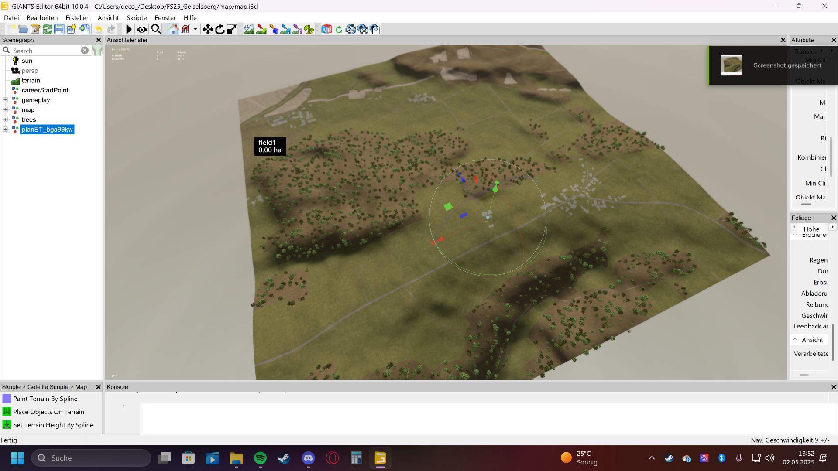The height and width of the screenshot is (471, 838).
Task: Expand the map node in Scenegraph
Action: (5, 110)
